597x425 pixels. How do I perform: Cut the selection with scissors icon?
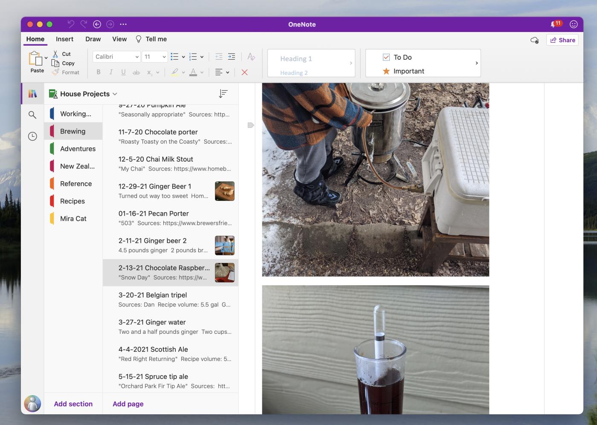(x=55, y=54)
